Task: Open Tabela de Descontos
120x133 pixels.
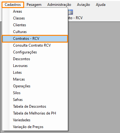Action: [x=35, y=106]
